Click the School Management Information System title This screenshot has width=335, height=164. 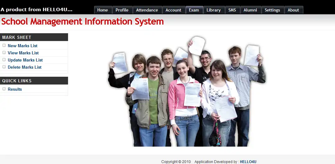point(82,21)
